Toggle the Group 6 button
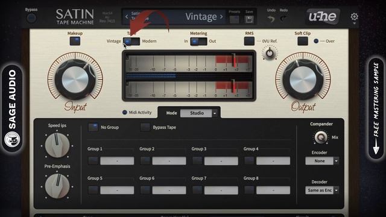 point(145,190)
